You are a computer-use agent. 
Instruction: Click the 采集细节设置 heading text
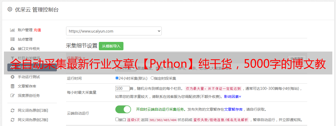[x=82, y=46]
